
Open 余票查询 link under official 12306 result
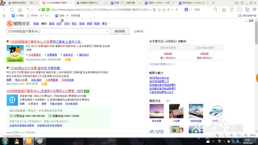point(33,104)
